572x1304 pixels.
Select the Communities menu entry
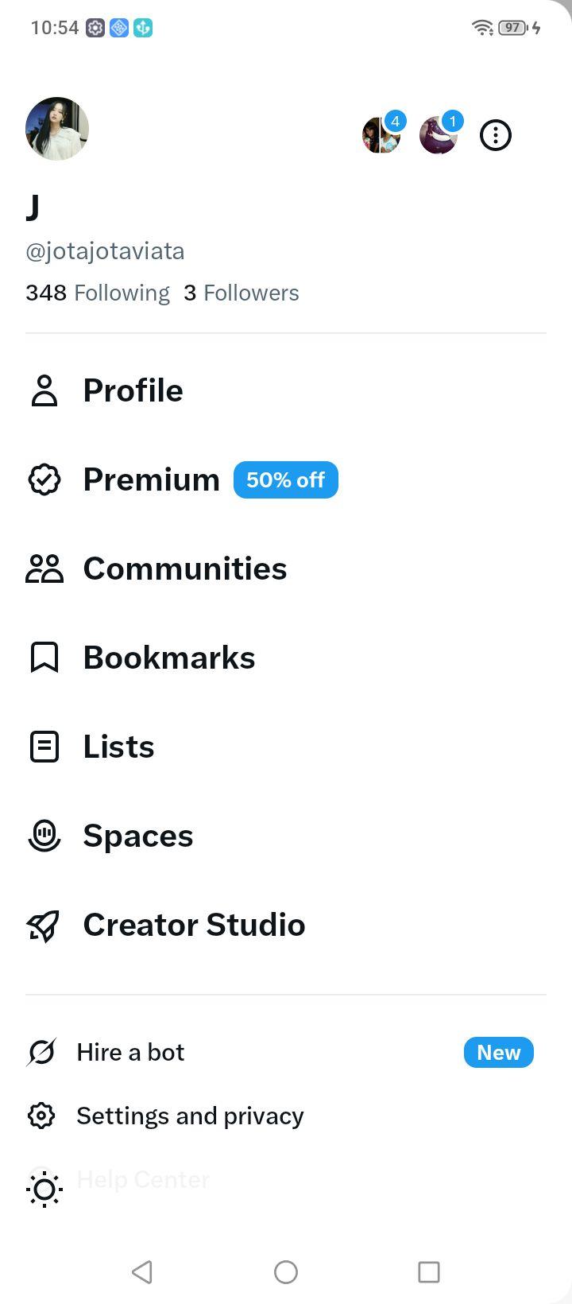point(156,569)
